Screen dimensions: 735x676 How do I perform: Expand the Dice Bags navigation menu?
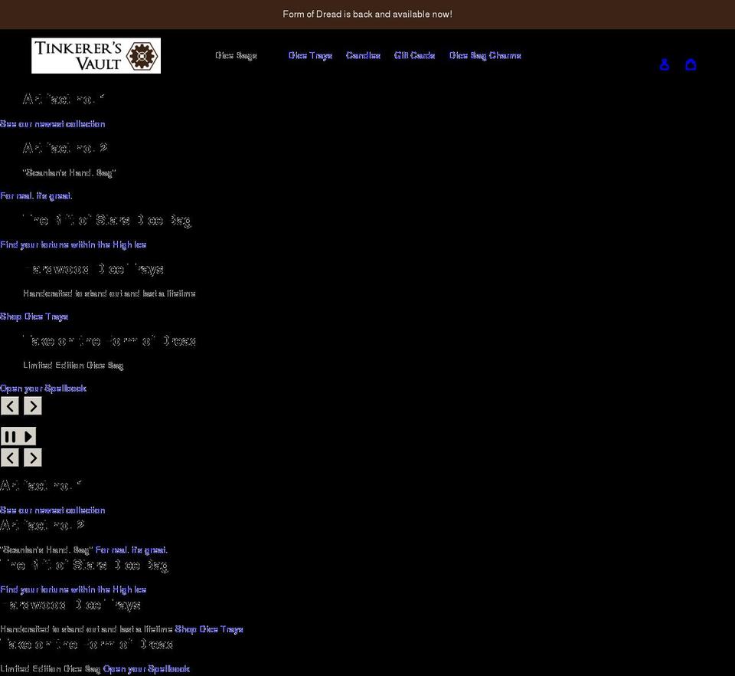[236, 54]
